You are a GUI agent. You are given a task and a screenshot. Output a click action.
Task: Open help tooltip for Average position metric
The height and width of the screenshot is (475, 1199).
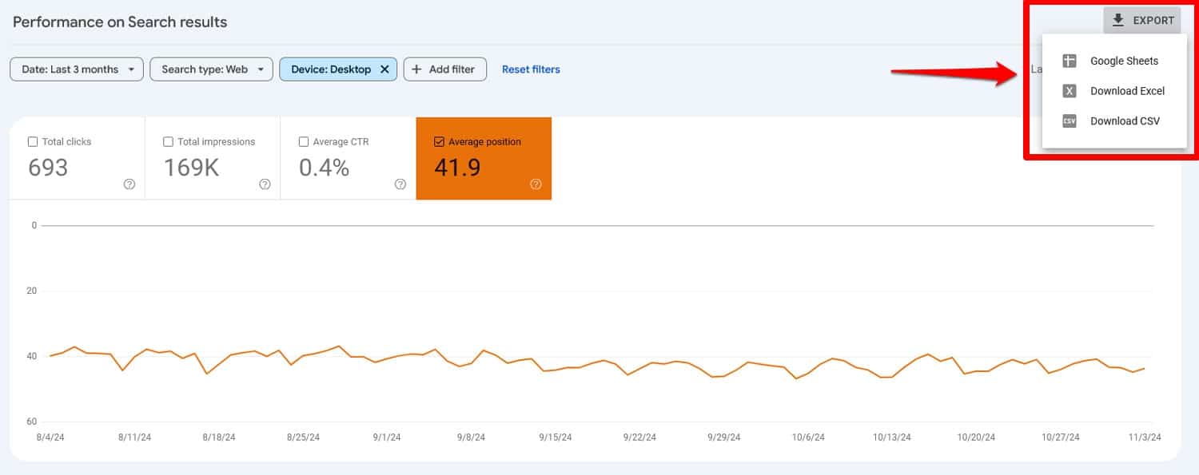click(534, 184)
